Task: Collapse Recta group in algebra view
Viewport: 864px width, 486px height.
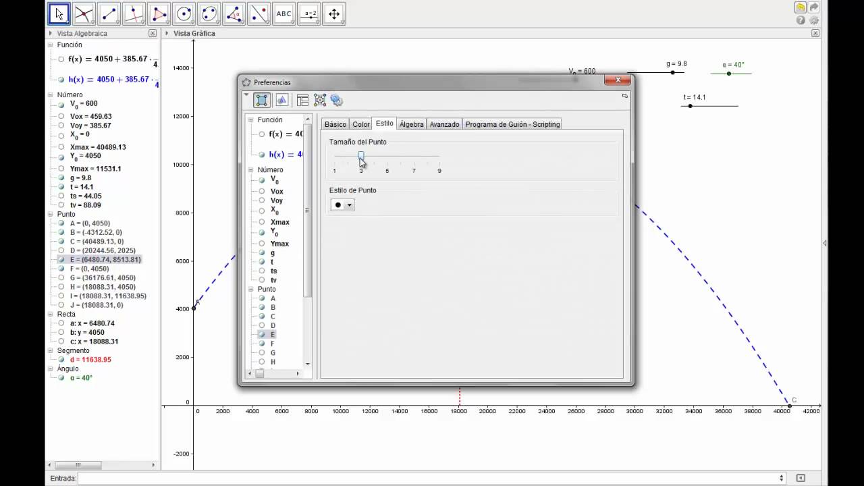Action: pos(51,315)
